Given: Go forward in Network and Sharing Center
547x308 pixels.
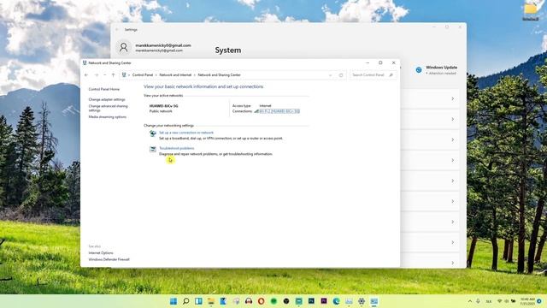Looking at the screenshot, I should [x=97, y=74].
